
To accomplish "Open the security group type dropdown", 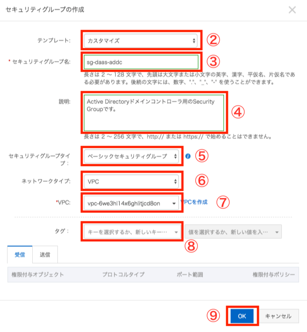I will click(x=131, y=156).
